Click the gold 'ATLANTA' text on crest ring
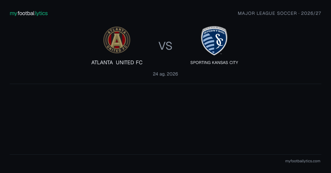The image size is (331, 173). point(117,30)
